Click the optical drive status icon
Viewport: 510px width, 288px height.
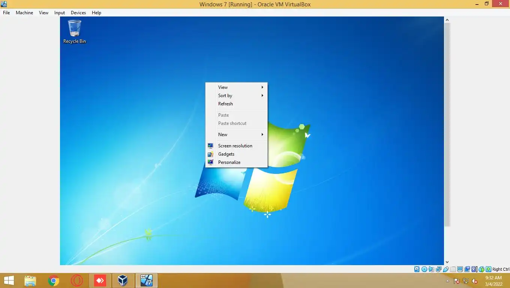(424, 269)
